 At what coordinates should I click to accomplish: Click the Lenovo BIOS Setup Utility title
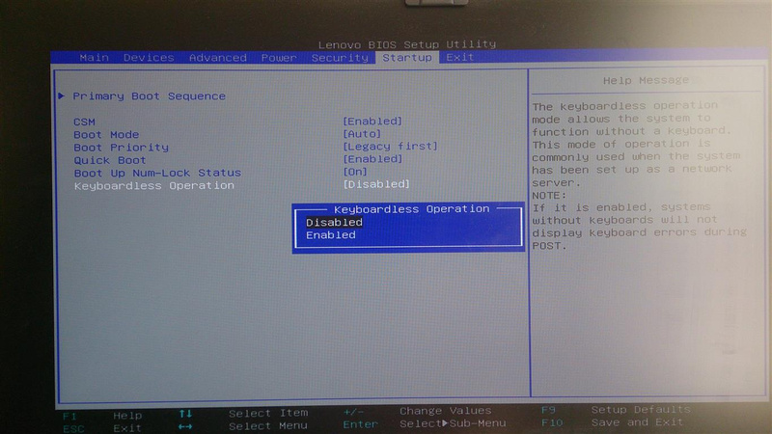pyautogui.click(x=406, y=44)
